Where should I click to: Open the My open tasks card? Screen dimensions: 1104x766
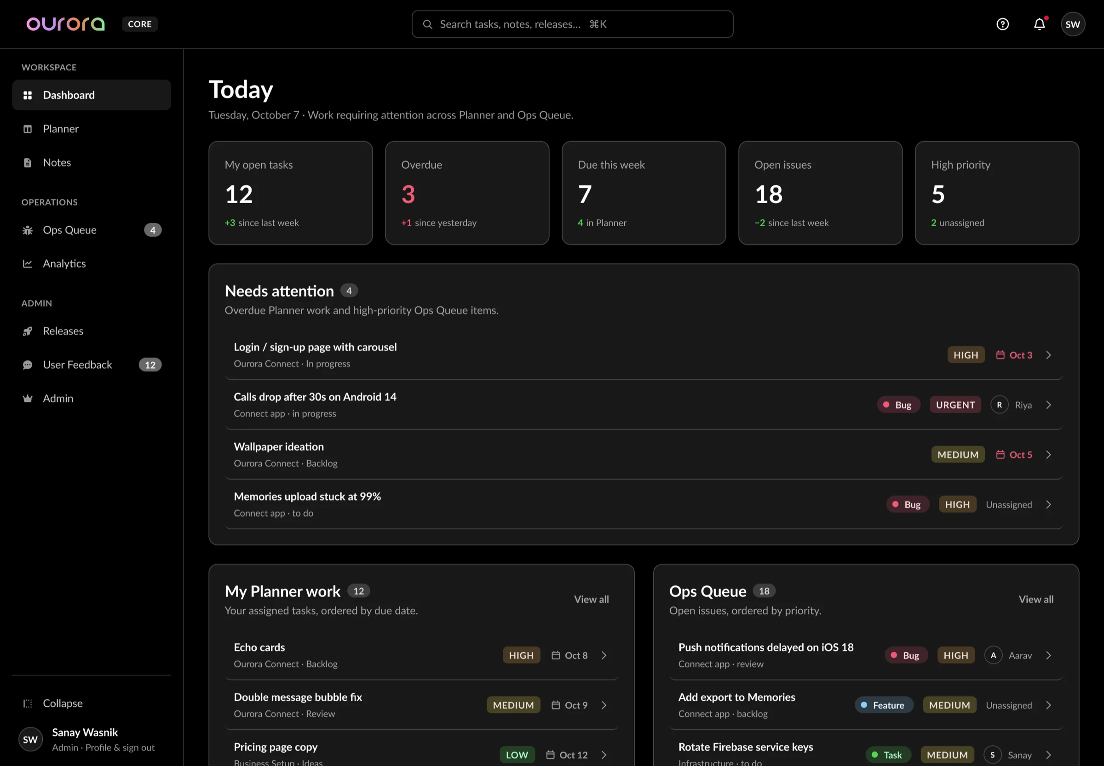click(x=291, y=193)
